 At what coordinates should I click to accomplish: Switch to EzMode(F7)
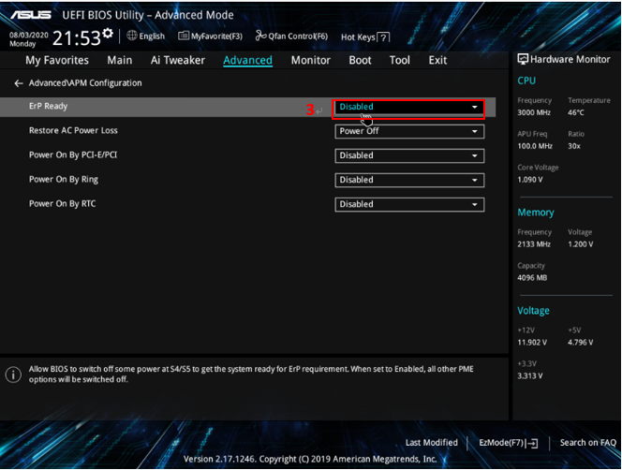[x=508, y=443]
